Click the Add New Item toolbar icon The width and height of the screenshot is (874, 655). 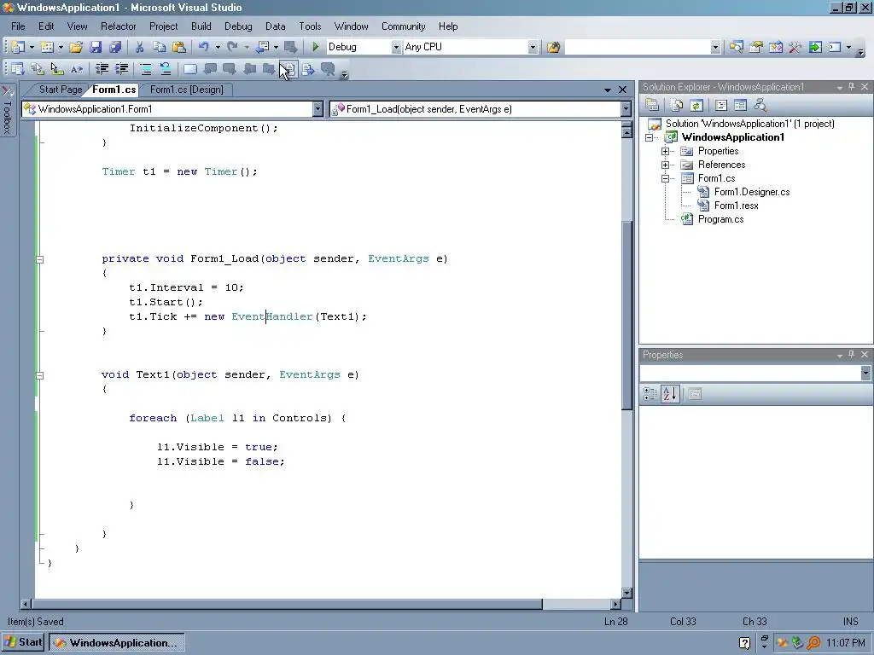click(x=47, y=48)
